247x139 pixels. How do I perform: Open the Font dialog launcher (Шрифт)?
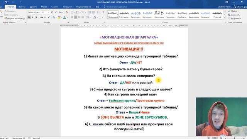click(68, 22)
